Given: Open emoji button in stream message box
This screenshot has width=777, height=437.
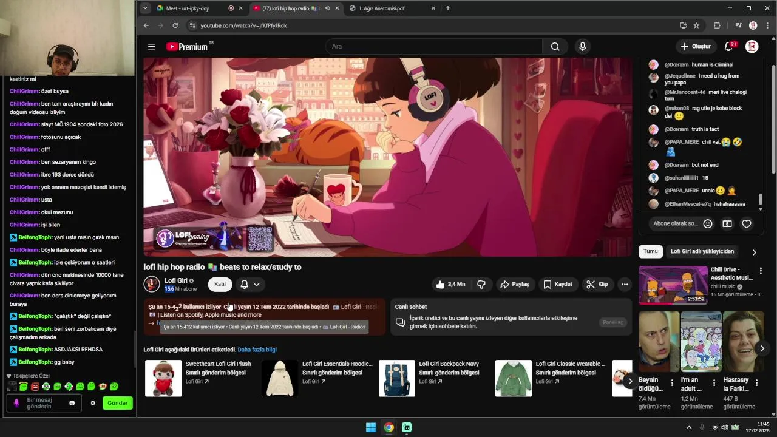Looking at the screenshot, I should click(x=72, y=403).
